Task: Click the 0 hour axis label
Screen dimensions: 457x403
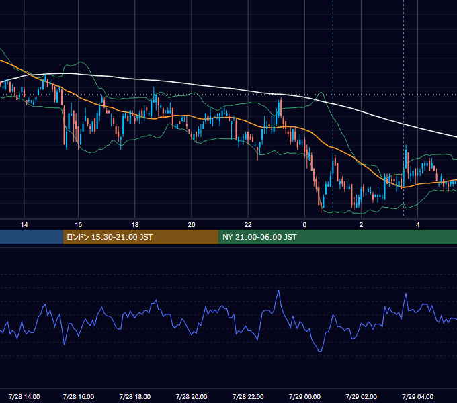Action: pos(304,225)
